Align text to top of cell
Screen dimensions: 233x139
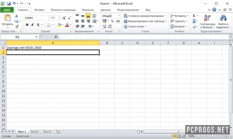click(77, 16)
